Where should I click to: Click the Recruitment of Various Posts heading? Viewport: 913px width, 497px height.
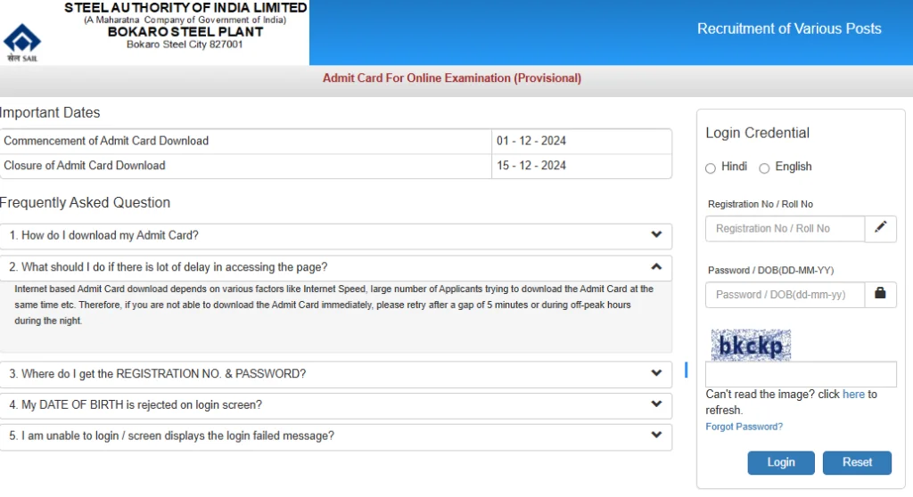(789, 29)
